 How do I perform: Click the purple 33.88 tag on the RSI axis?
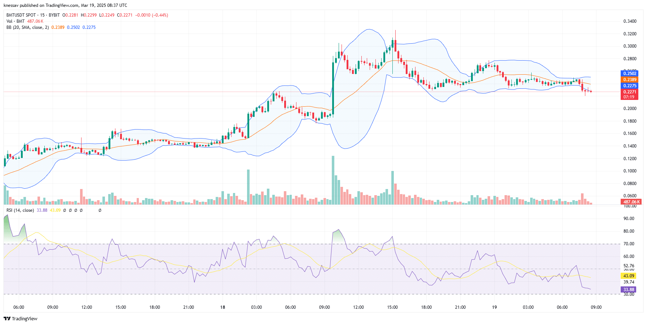[x=629, y=290]
